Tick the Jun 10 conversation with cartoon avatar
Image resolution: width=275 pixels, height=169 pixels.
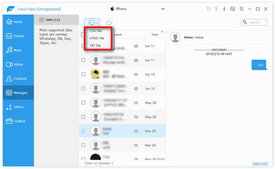(x=83, y=74)
